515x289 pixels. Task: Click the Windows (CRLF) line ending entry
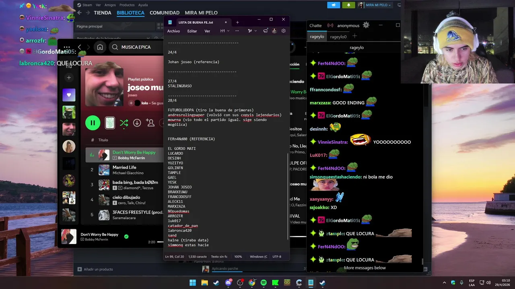tap(258, 256)
